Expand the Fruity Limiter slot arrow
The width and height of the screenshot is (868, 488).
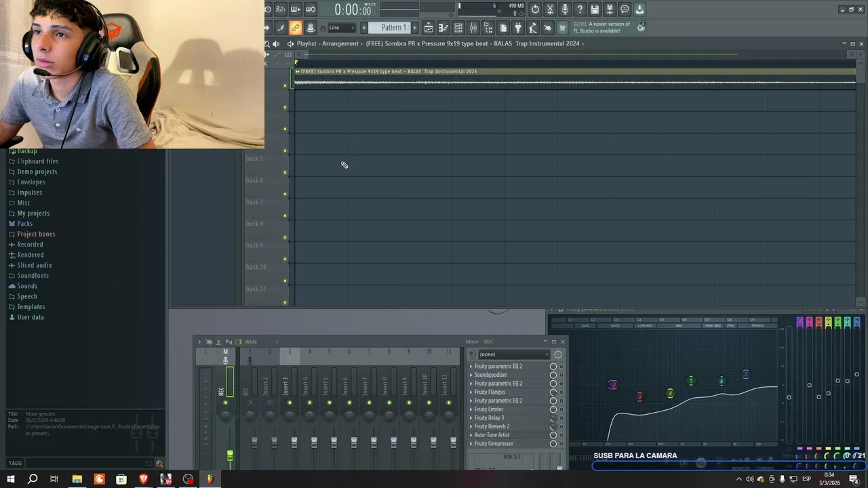pos(471,409)
